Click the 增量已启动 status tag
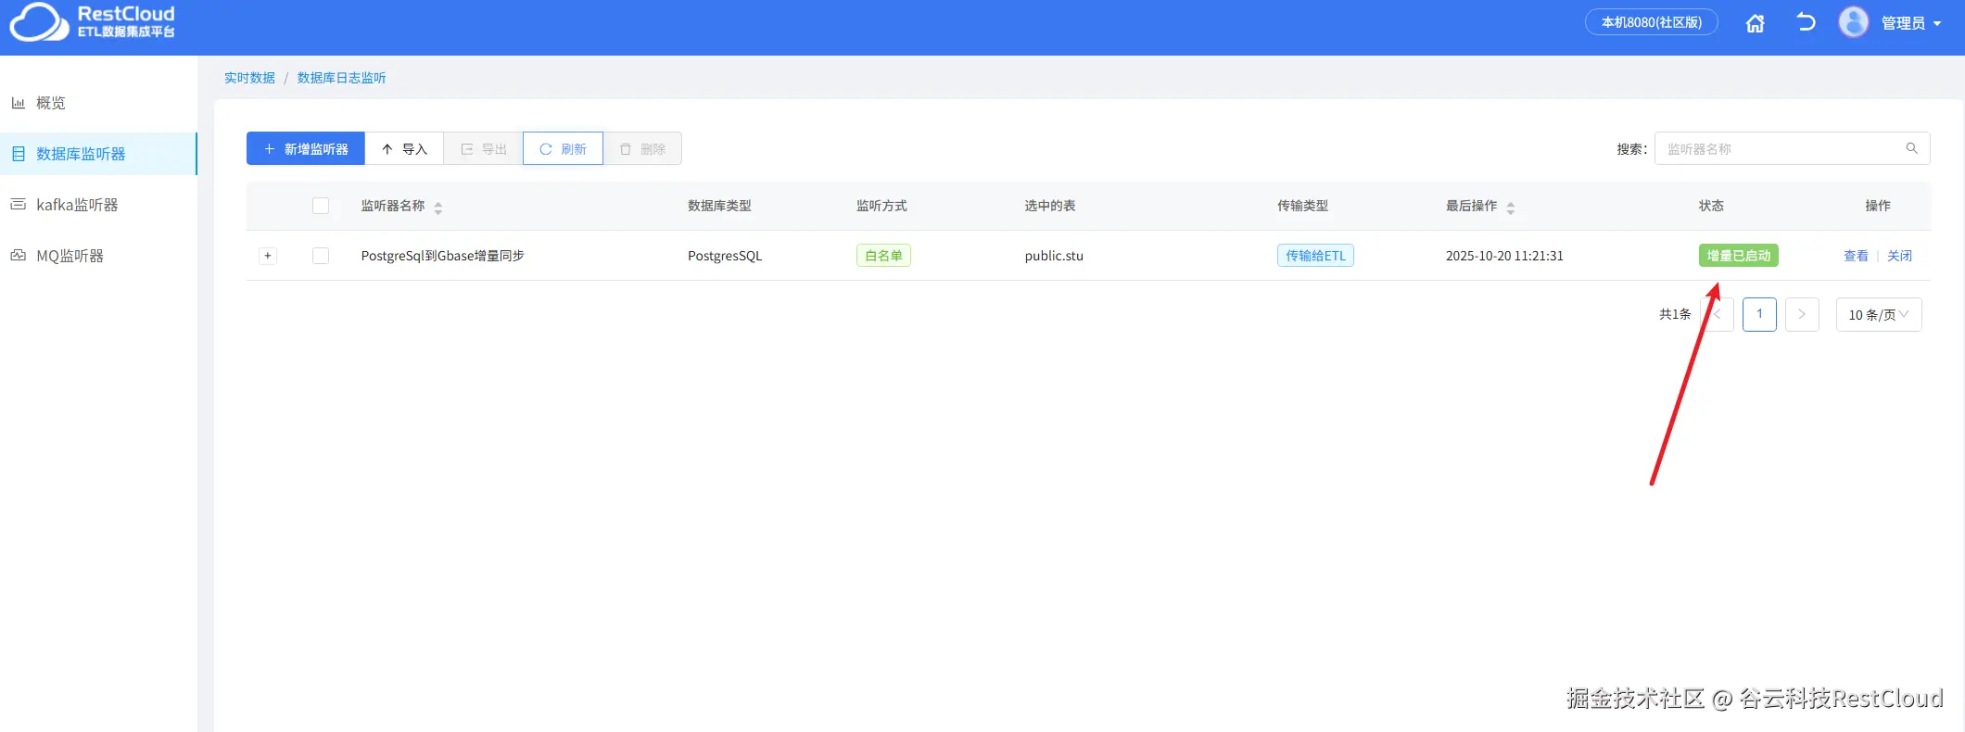This screenshot has width=1965, height=732. (x=1739, y=256)
